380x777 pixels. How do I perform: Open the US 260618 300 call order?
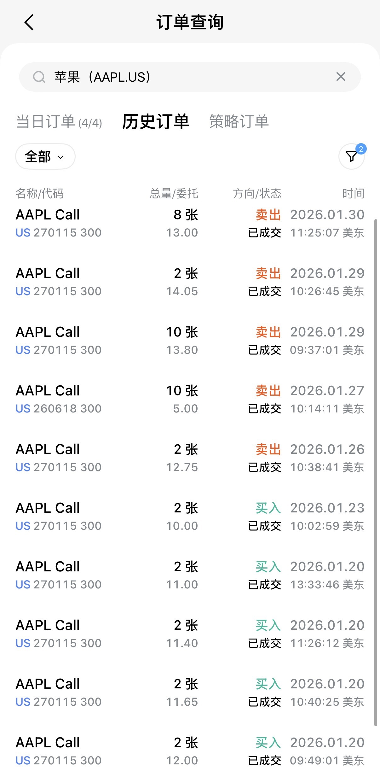190,399
